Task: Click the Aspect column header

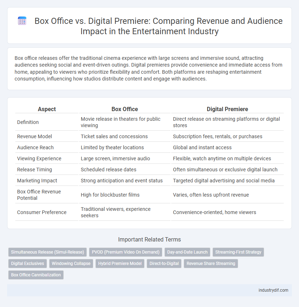Action: [x=47, y=109]
